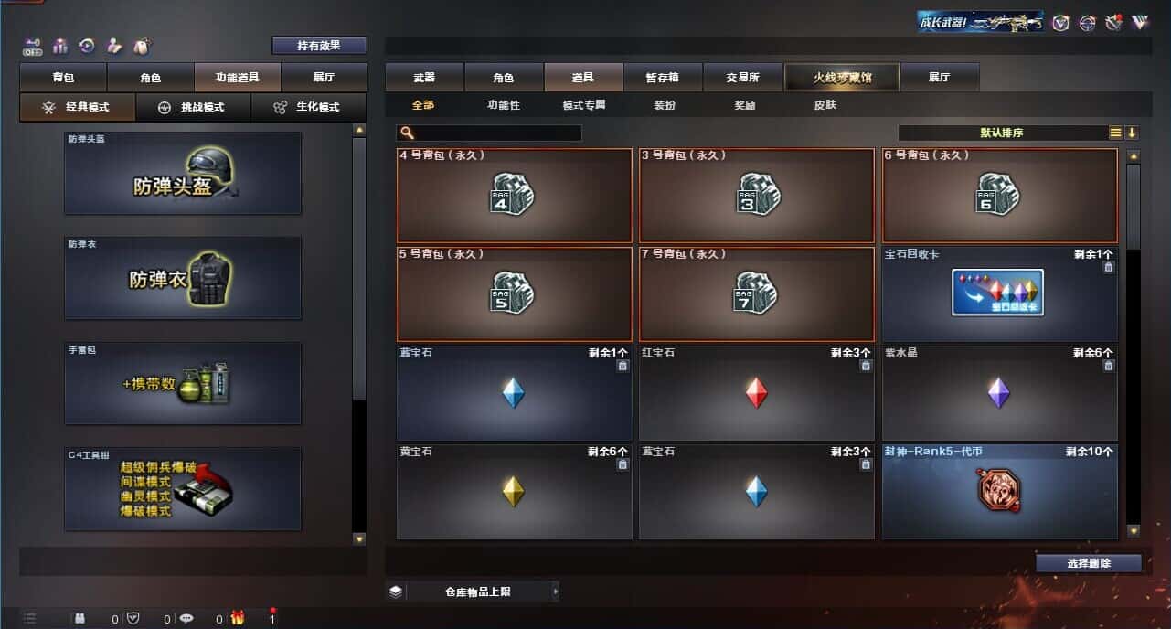Open the stats chart icon
The width and height of the screenshot is (1171, 629).
point(60,46)
